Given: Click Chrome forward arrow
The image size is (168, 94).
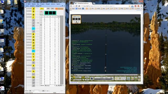Looking at the screenshot, I should click(74, 6).
